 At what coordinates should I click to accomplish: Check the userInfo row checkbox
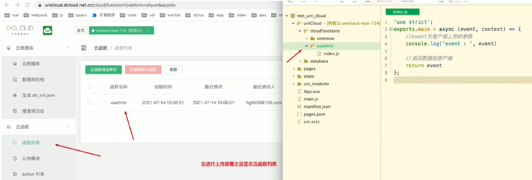(x=90, y=102)
